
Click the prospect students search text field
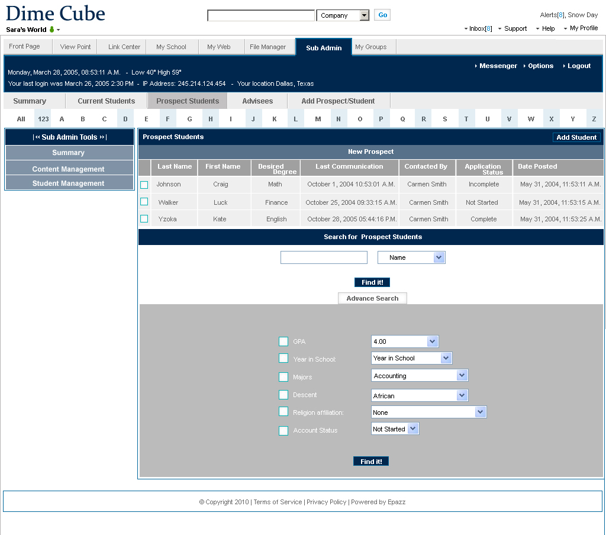(x=324, y=257)
